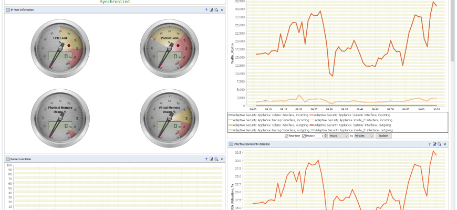The width and height of the screenshot is (457, 210).
Task: Click the 'backup' interface, incoming legend entry
Action: (269, 120)
